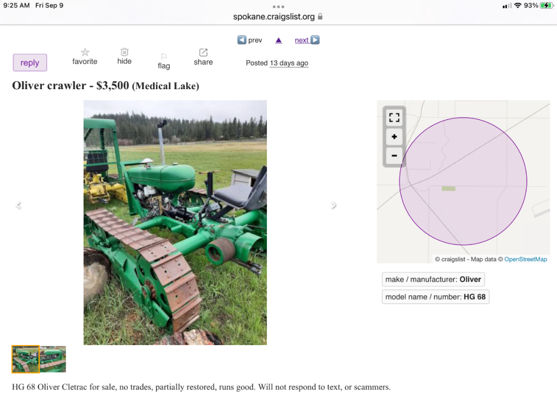Open the OpenStreetMap attribution link
This screenshot has width=557, height=418.
coord(525,259)
